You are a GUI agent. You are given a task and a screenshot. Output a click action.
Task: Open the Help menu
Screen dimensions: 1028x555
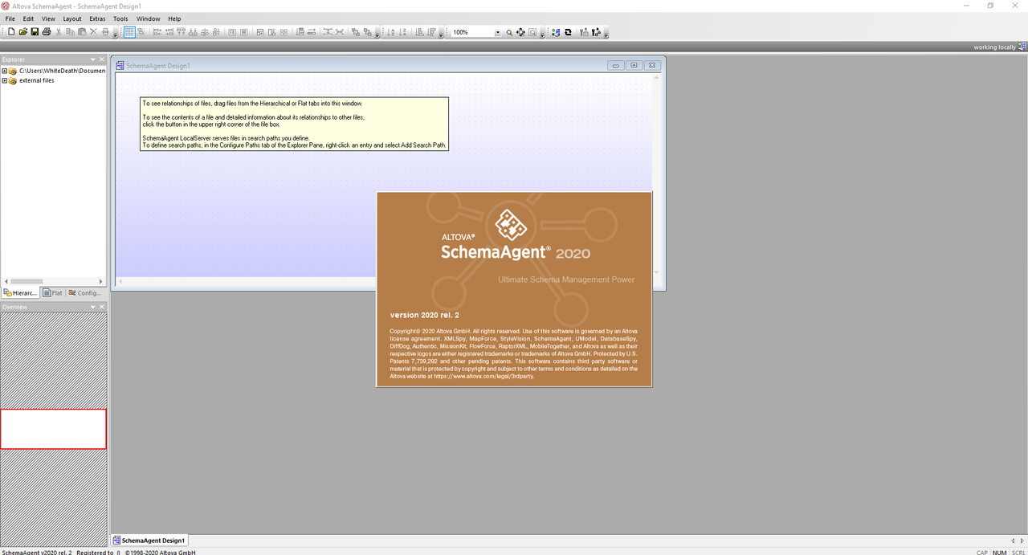pos(174,18)
